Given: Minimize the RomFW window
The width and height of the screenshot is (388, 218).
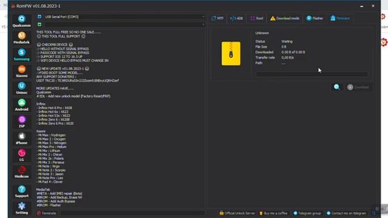Looking at the screenshot, I should click(x=362, y=6).
